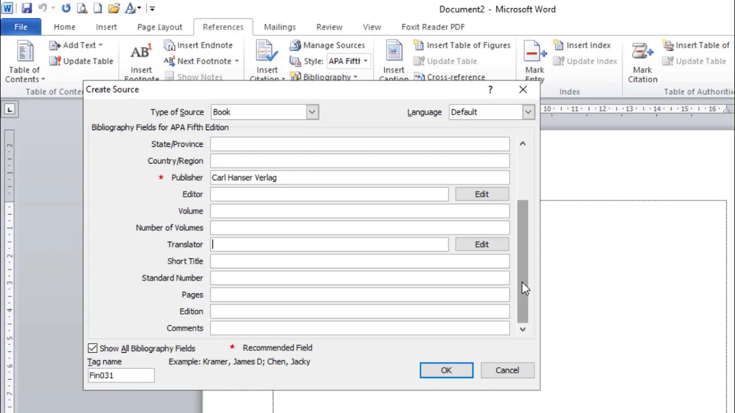The width and height of the screenshot is (735, 413).
Task: Click the Volume input field
Action: coord(359,211)
